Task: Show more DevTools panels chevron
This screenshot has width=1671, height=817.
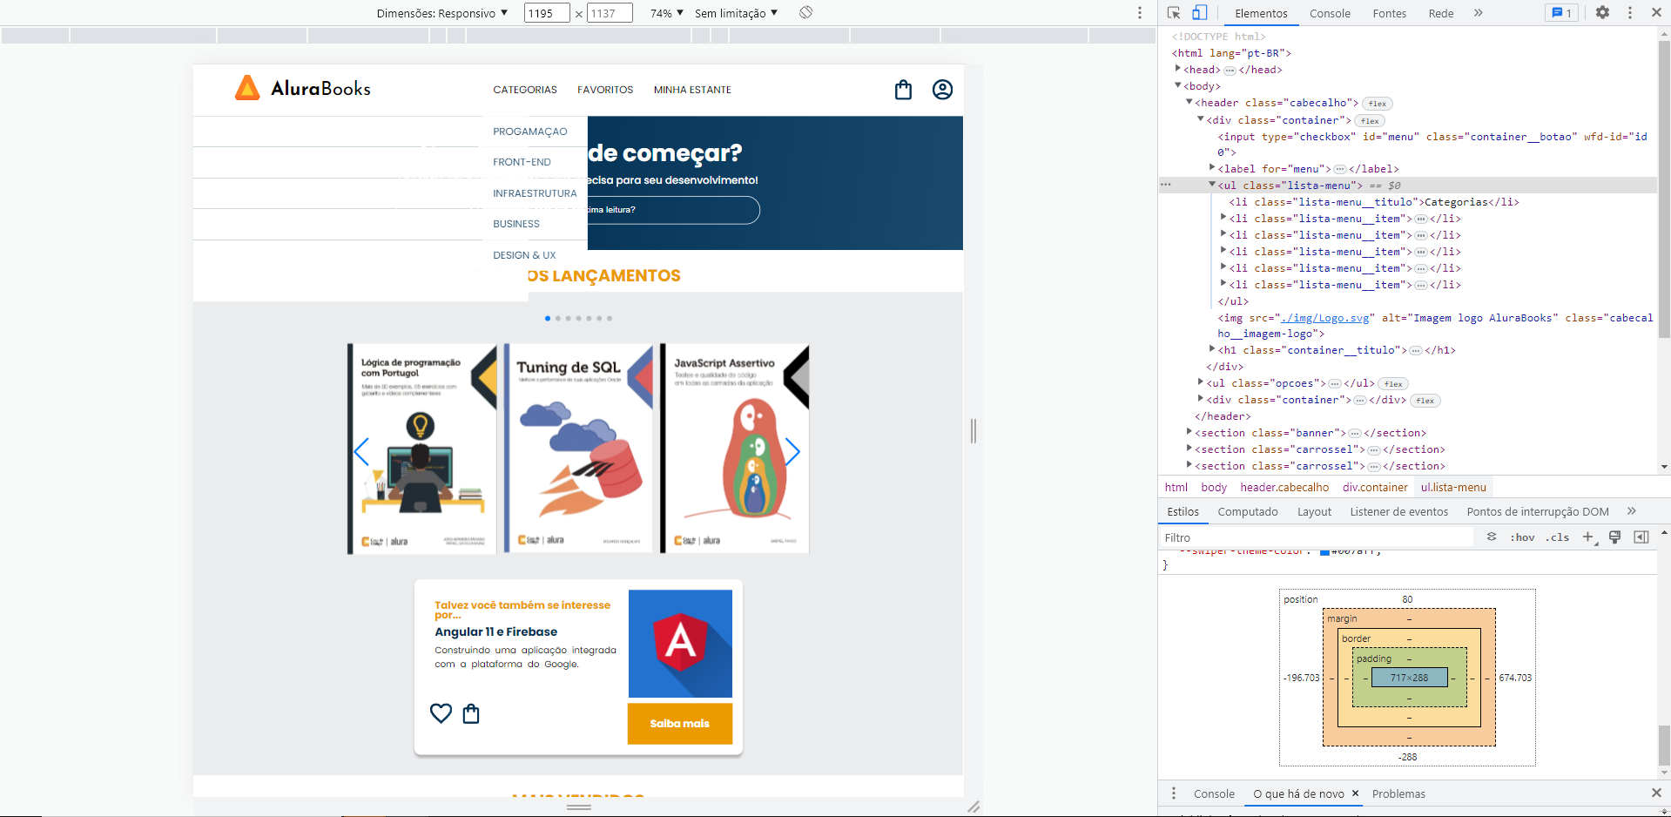Action: (x=1478, y=13)
